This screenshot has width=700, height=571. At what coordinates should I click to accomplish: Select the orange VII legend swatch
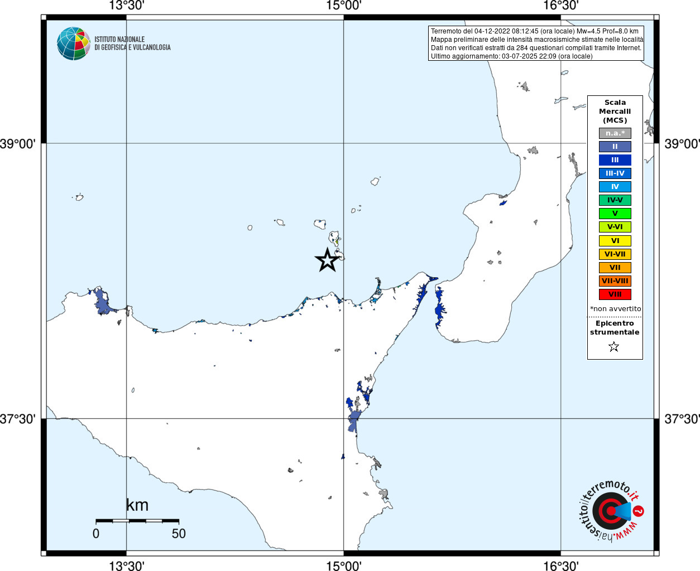(x=615, y=268)
